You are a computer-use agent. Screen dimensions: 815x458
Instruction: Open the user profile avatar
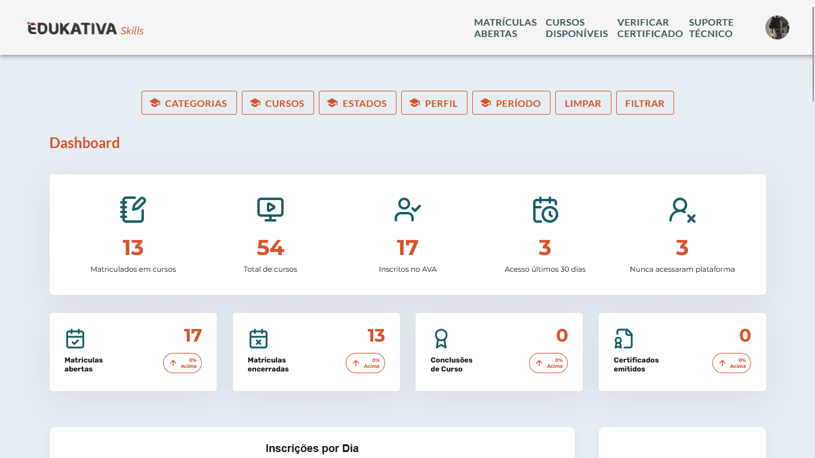(x=777, y=27)
